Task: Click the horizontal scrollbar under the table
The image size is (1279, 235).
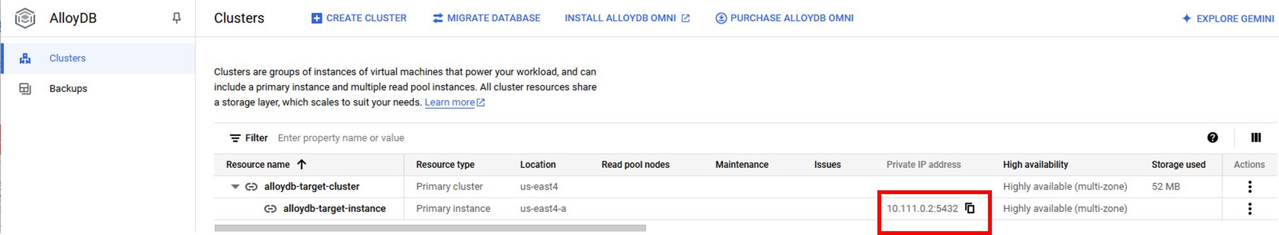Action: [430, 228]
